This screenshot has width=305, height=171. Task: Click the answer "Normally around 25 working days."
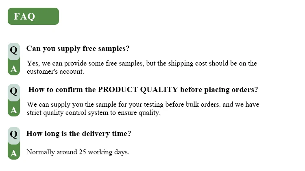click(78, 152)
